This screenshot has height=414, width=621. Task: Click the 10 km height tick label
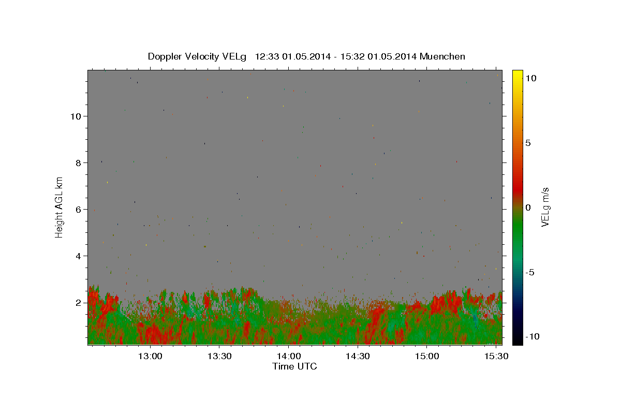76,116
